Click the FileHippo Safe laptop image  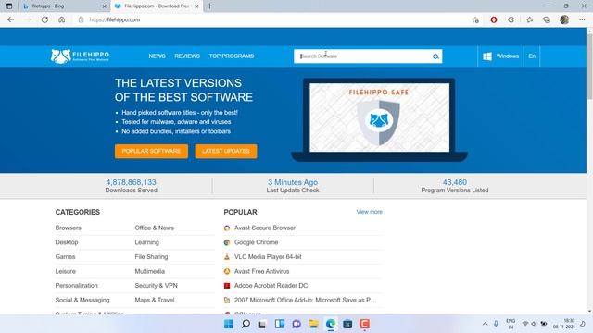(x=379, y=119)
